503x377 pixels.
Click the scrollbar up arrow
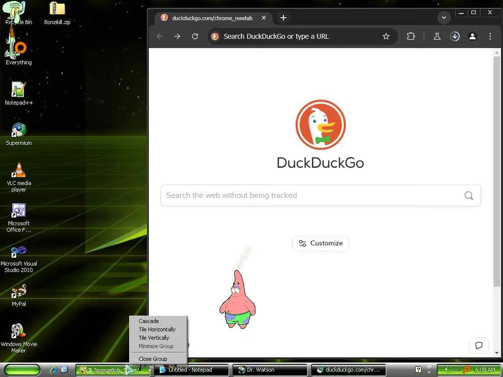tap(497, 52)
